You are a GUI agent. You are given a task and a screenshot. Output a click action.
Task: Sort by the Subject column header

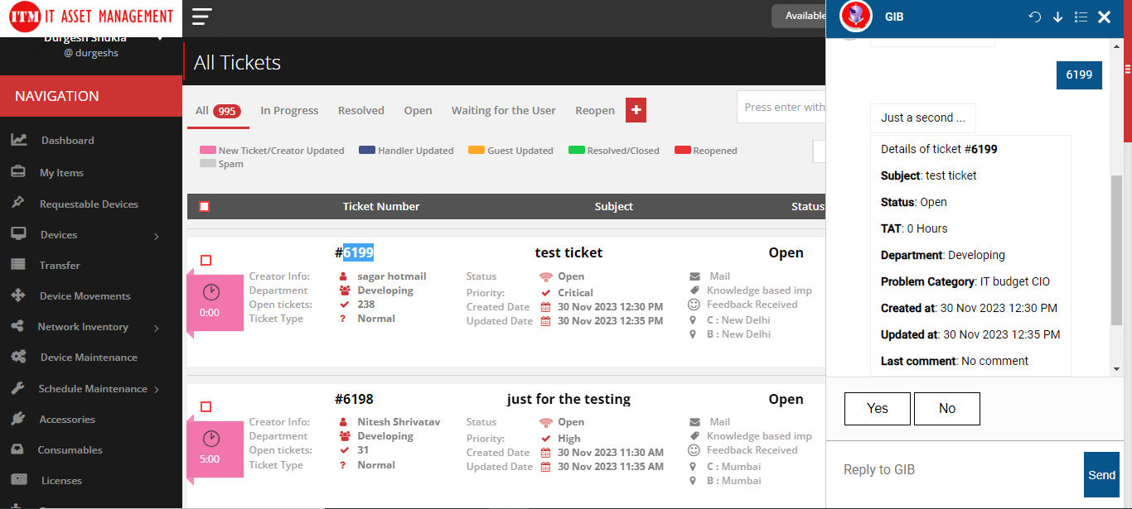(614, 206)
